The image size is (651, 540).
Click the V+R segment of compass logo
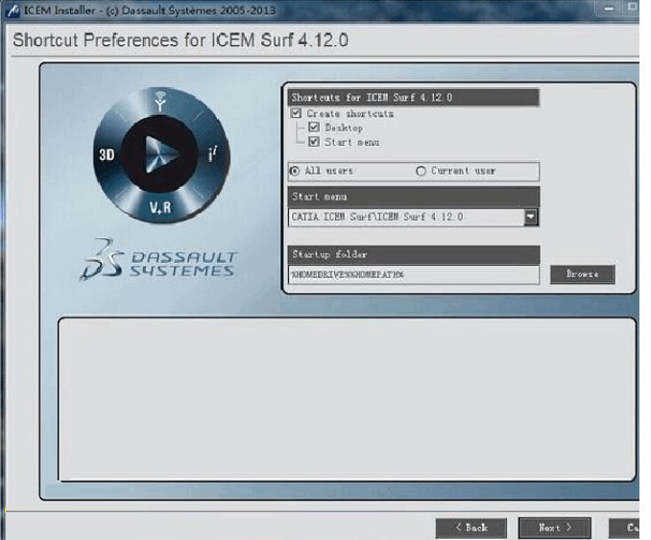click(x=160, y=207)
